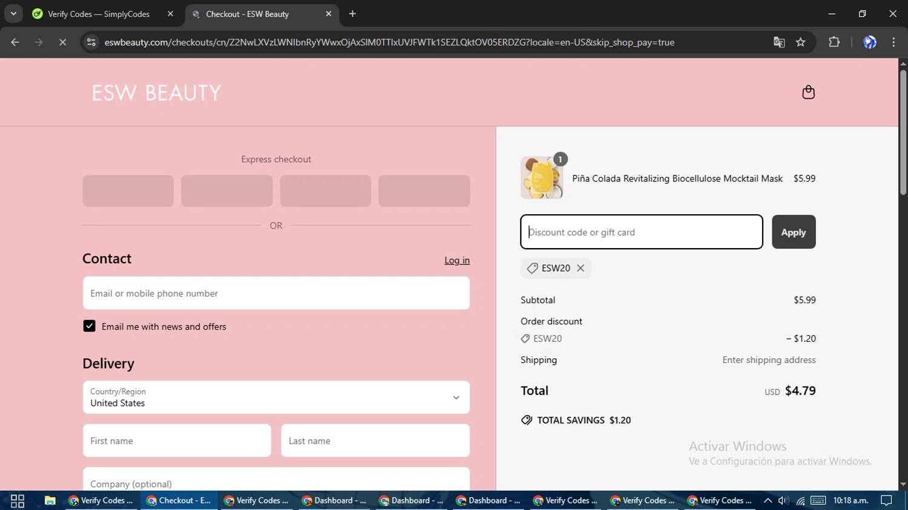908x510 pixels.
Task: Open the Windows Start menu
Action: [17, 501]
